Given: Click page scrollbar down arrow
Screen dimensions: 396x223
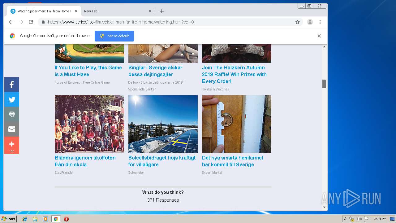Looking at the screenshot, I should pyautogui.click(x=324, y=207).
